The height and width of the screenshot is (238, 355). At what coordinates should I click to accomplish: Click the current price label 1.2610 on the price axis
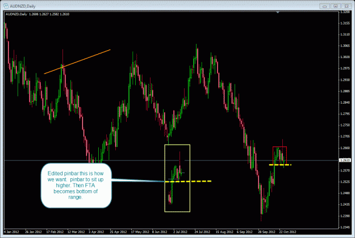(345, 160)
